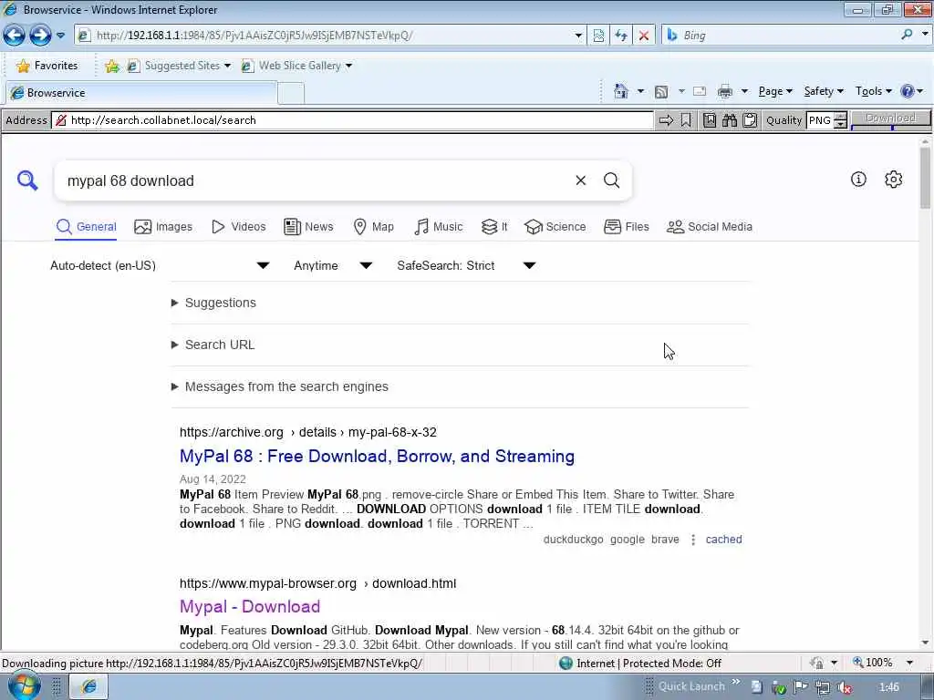Select the Science search tab
Image resolution: width=934 pixels, height=700 pixels.
click(x=555, y=227)
